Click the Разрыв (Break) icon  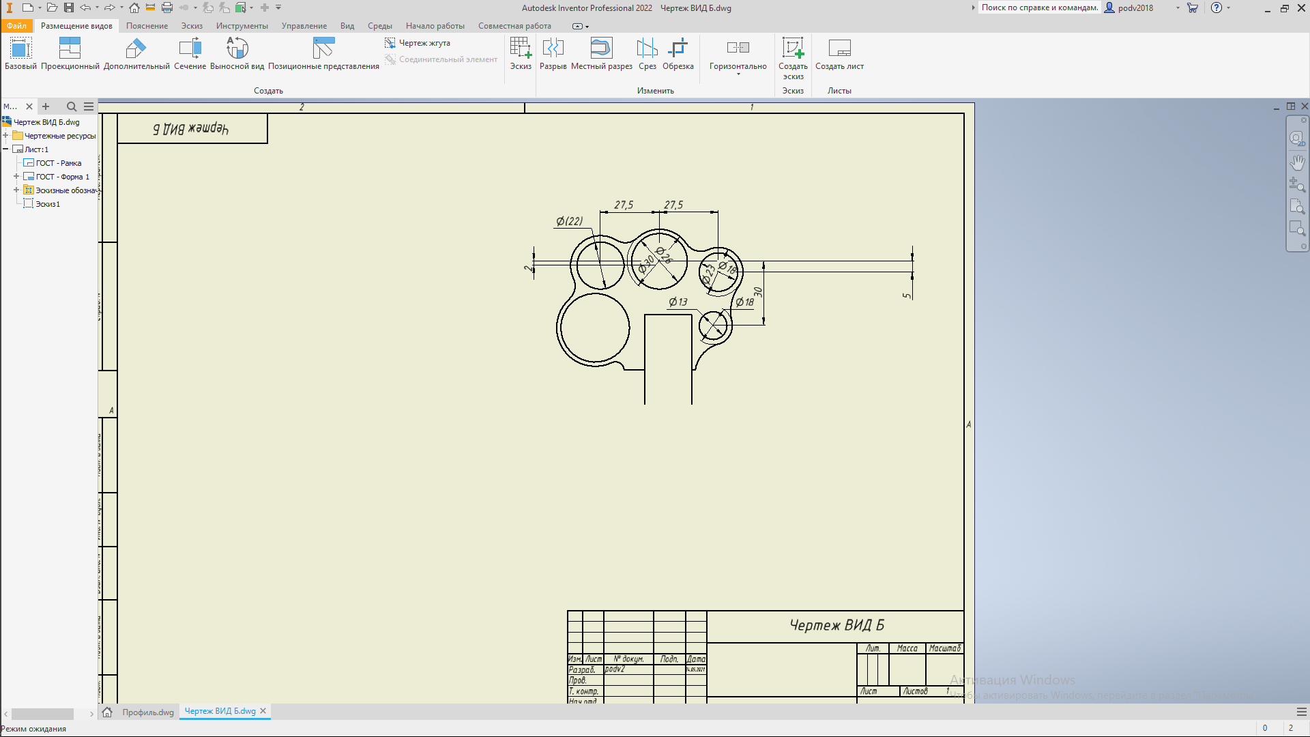tap(553, 49)
